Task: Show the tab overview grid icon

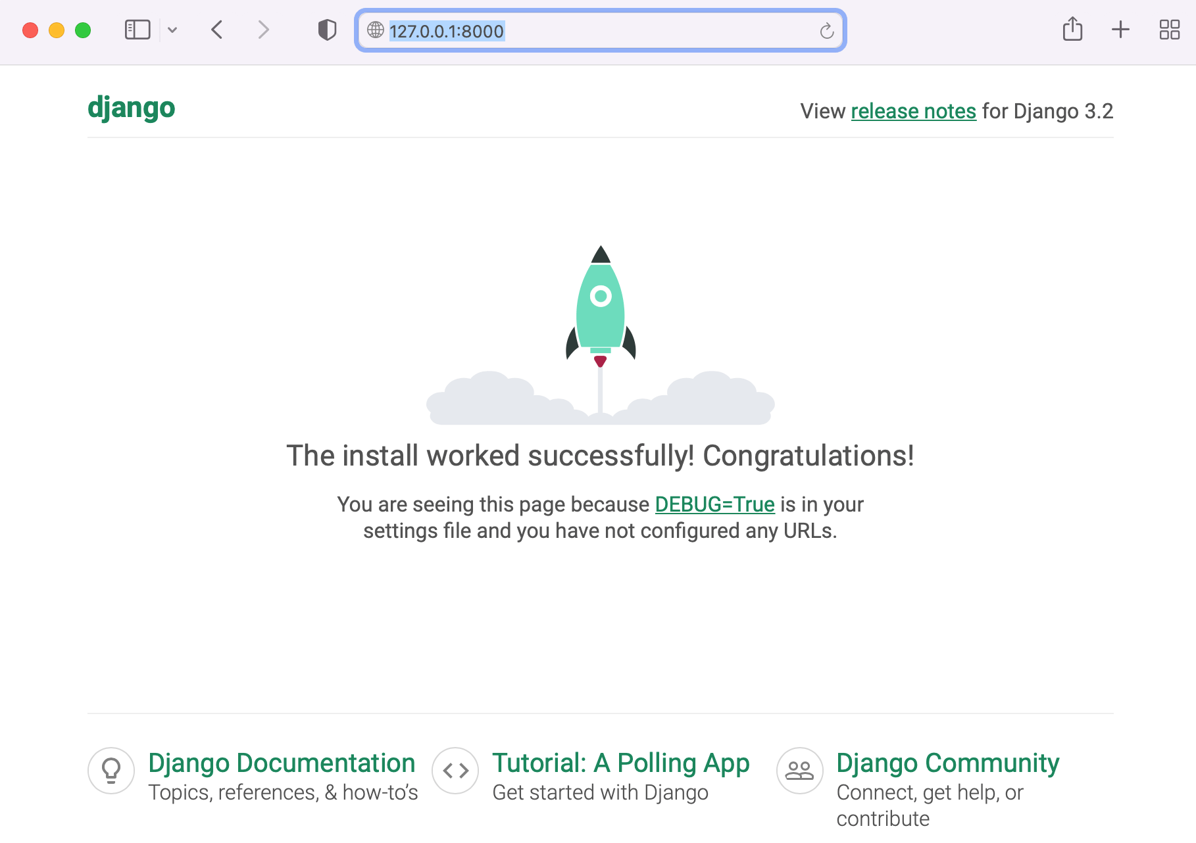Action: pos(1169,30)
